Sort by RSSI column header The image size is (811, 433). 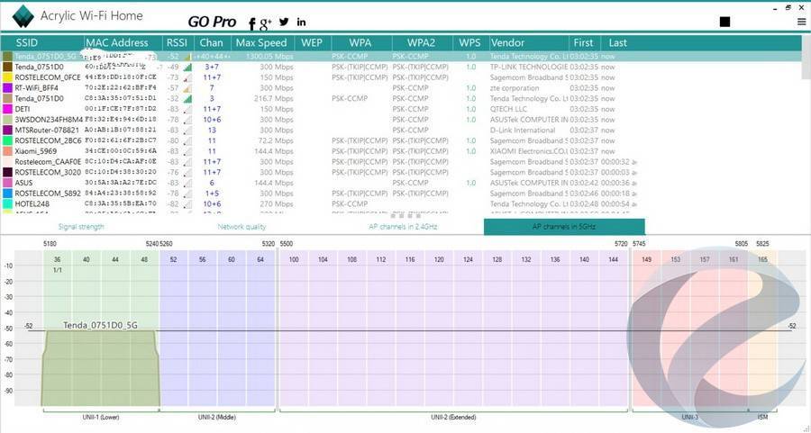click(x=177, y=42)
